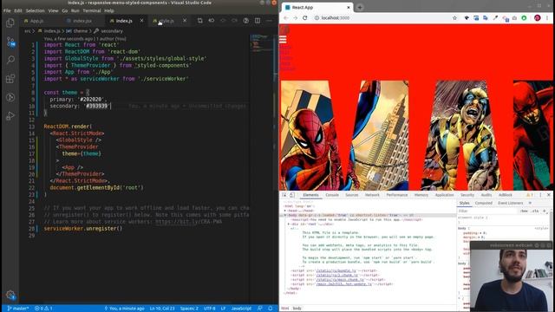
Task: Open the Source Control view in the activity bar
Action: 10,42
